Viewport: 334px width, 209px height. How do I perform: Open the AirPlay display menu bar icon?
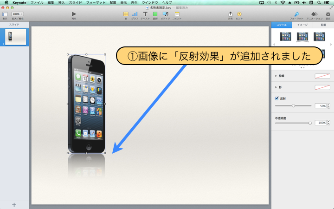[x=262, y=3]
